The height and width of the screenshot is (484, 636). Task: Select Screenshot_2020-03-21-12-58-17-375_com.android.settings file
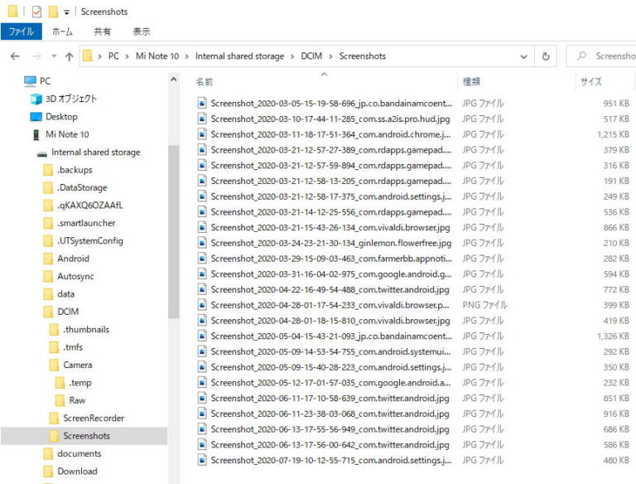click(331, 196)
